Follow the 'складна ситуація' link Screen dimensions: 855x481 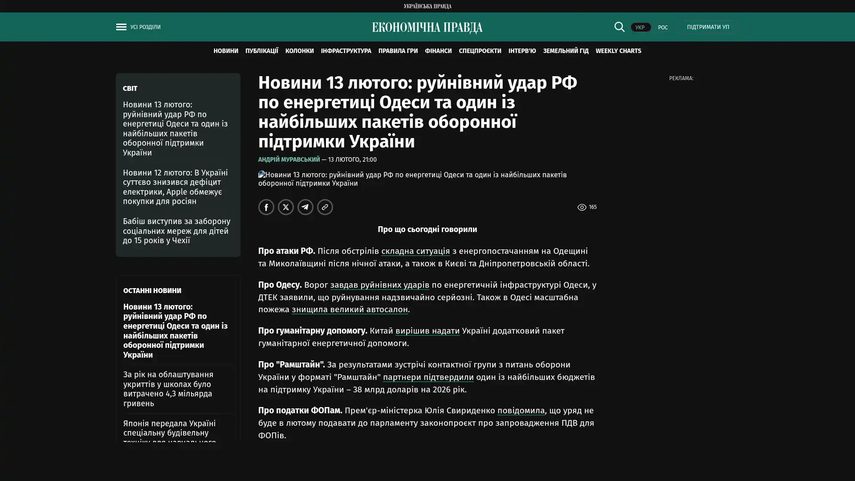point(415,251)
